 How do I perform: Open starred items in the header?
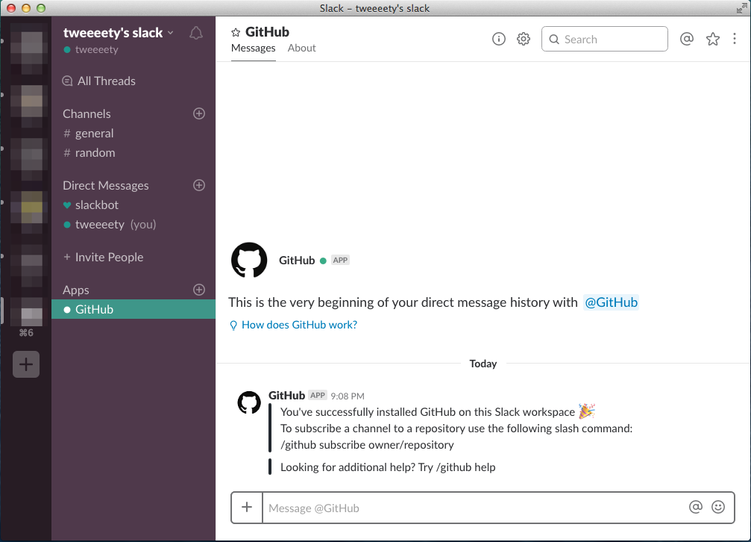coord(713,39)
